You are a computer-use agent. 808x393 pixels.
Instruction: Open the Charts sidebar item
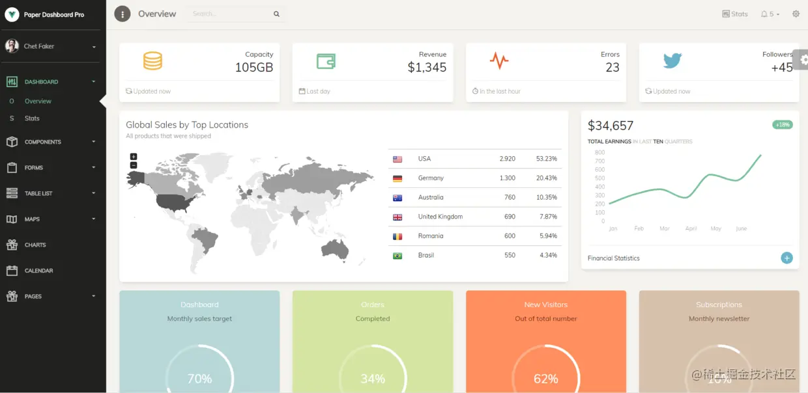pyautogui.click(x=35, y=245)
